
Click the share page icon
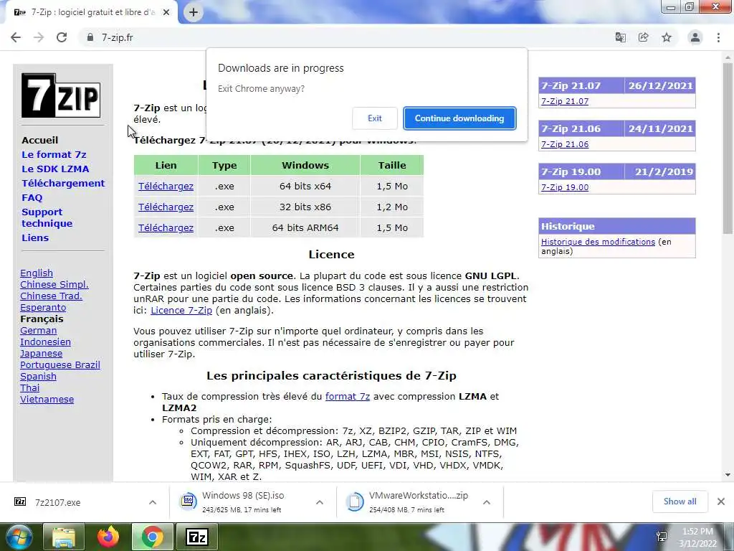(x=644, y=37)
